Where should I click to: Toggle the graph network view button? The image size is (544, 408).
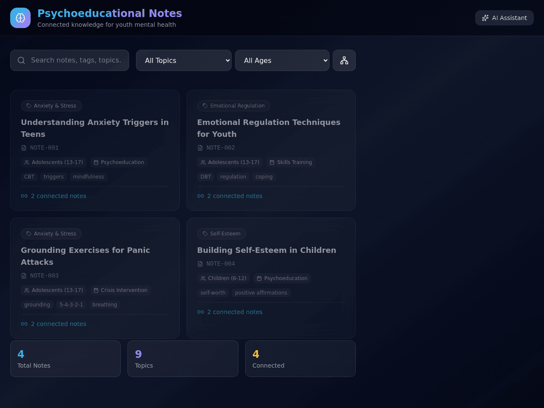coord(344,60)
